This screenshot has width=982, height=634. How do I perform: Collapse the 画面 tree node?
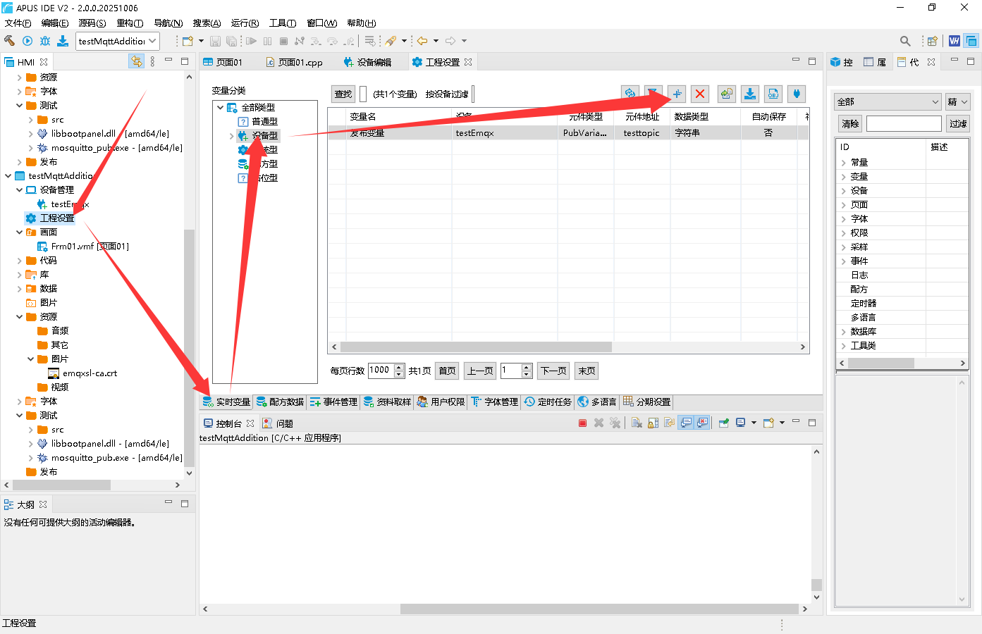(x=19, y=232)
